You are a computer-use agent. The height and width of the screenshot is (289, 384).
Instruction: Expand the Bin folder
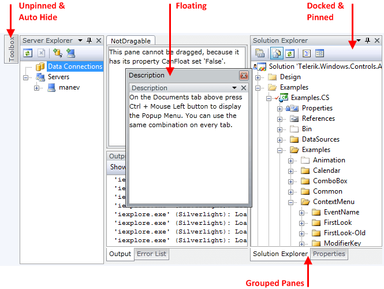coord(279,129)
